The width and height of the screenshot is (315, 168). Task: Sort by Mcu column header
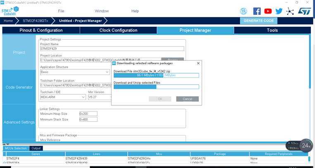[159, 154]
